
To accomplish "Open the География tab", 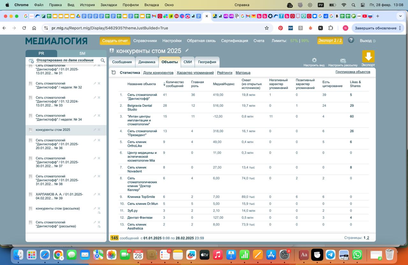I will 207,62.
